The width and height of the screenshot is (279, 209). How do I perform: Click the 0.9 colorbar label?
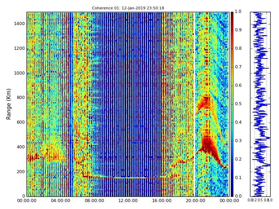238,30
